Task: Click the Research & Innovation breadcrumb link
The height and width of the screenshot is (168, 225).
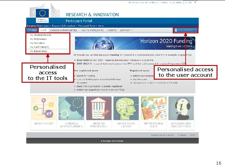Action: [x=63, y=26]
